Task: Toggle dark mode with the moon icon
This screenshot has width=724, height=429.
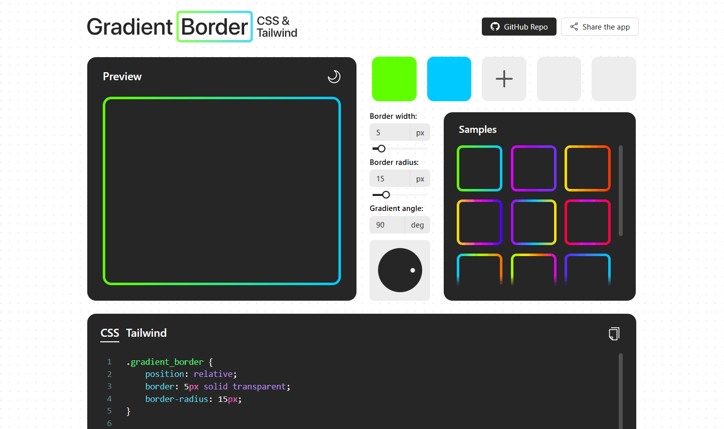Action: click(334, 77)
